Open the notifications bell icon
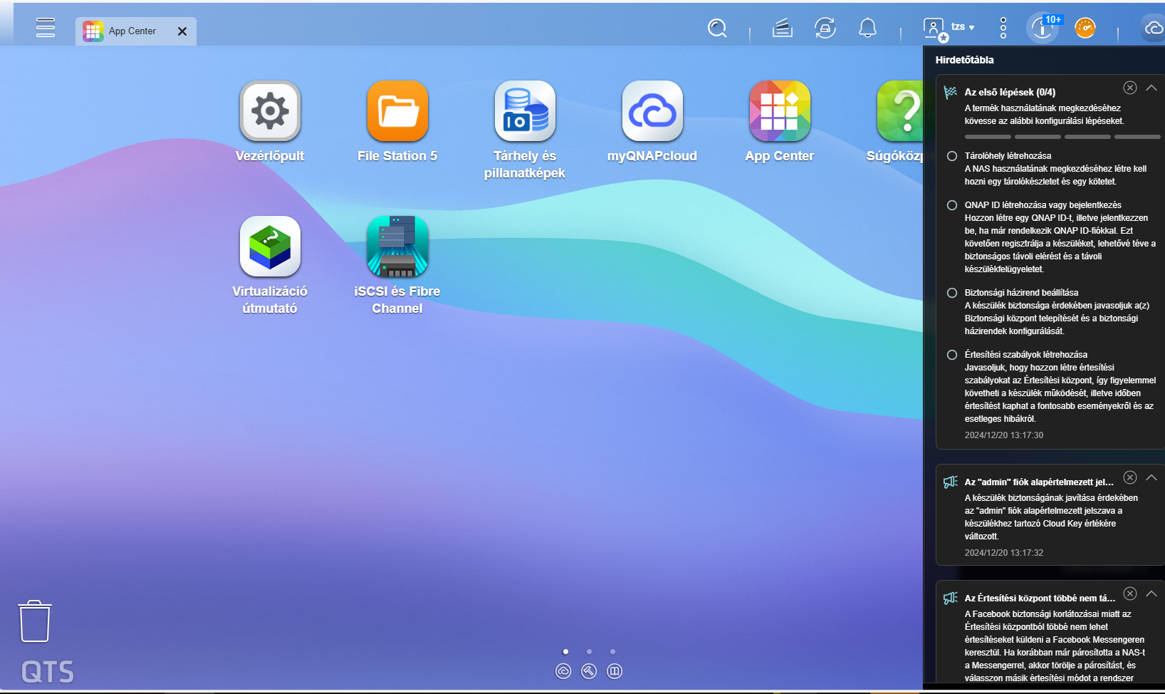The image size is (1165, 694). click(x=867, y=29)
